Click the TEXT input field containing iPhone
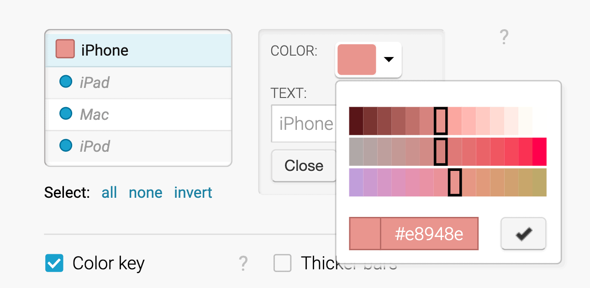Image resolution: width=590 pixels, height=288 pixels. click(304, 123)
